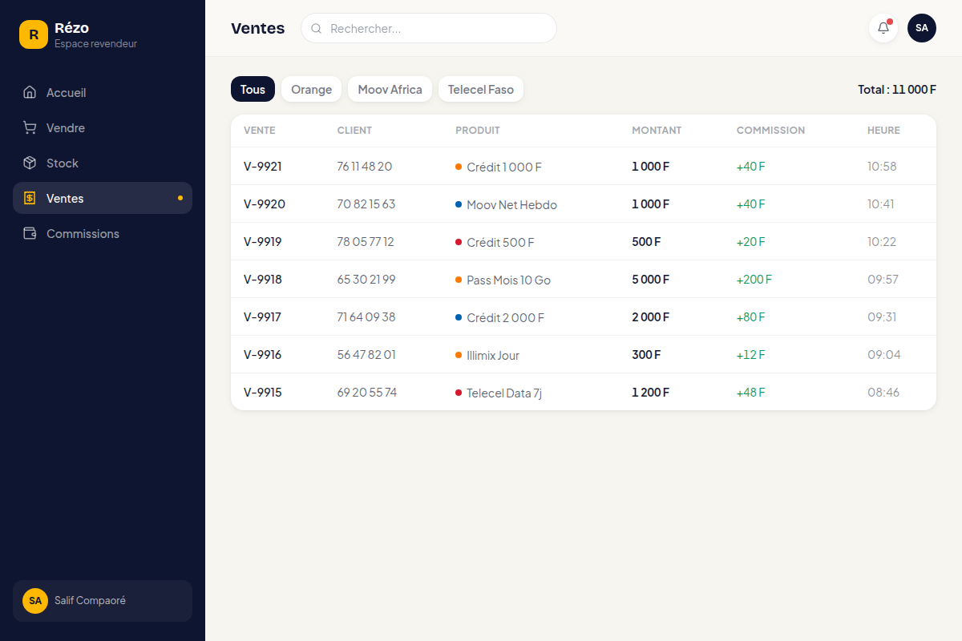Go to Accueil in the sidebar
Viewport: 962px width, 641px height.
click(103, 92)
